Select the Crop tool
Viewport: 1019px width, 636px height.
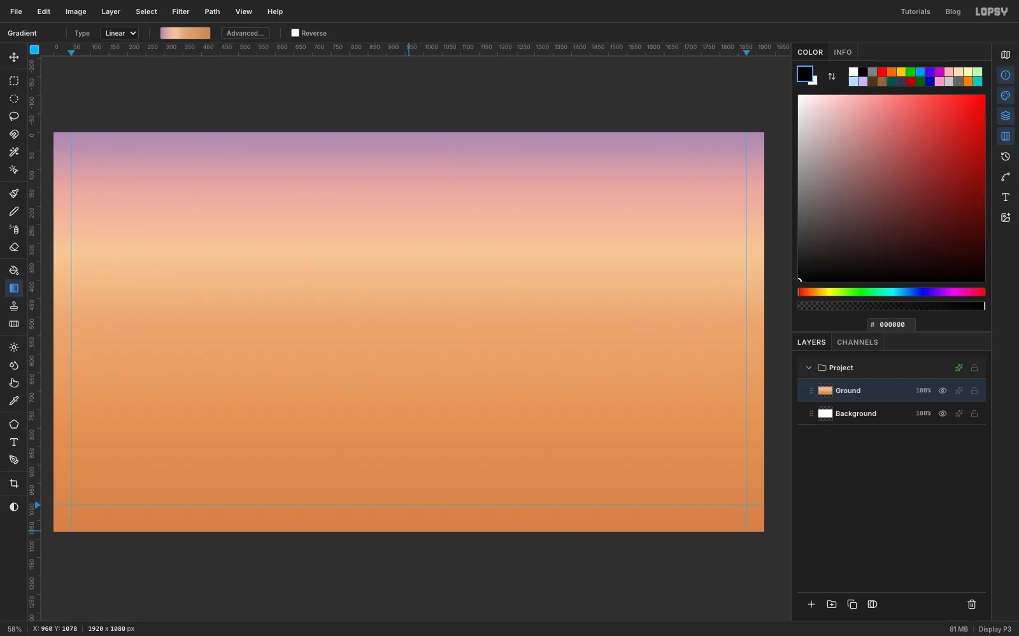14,483
